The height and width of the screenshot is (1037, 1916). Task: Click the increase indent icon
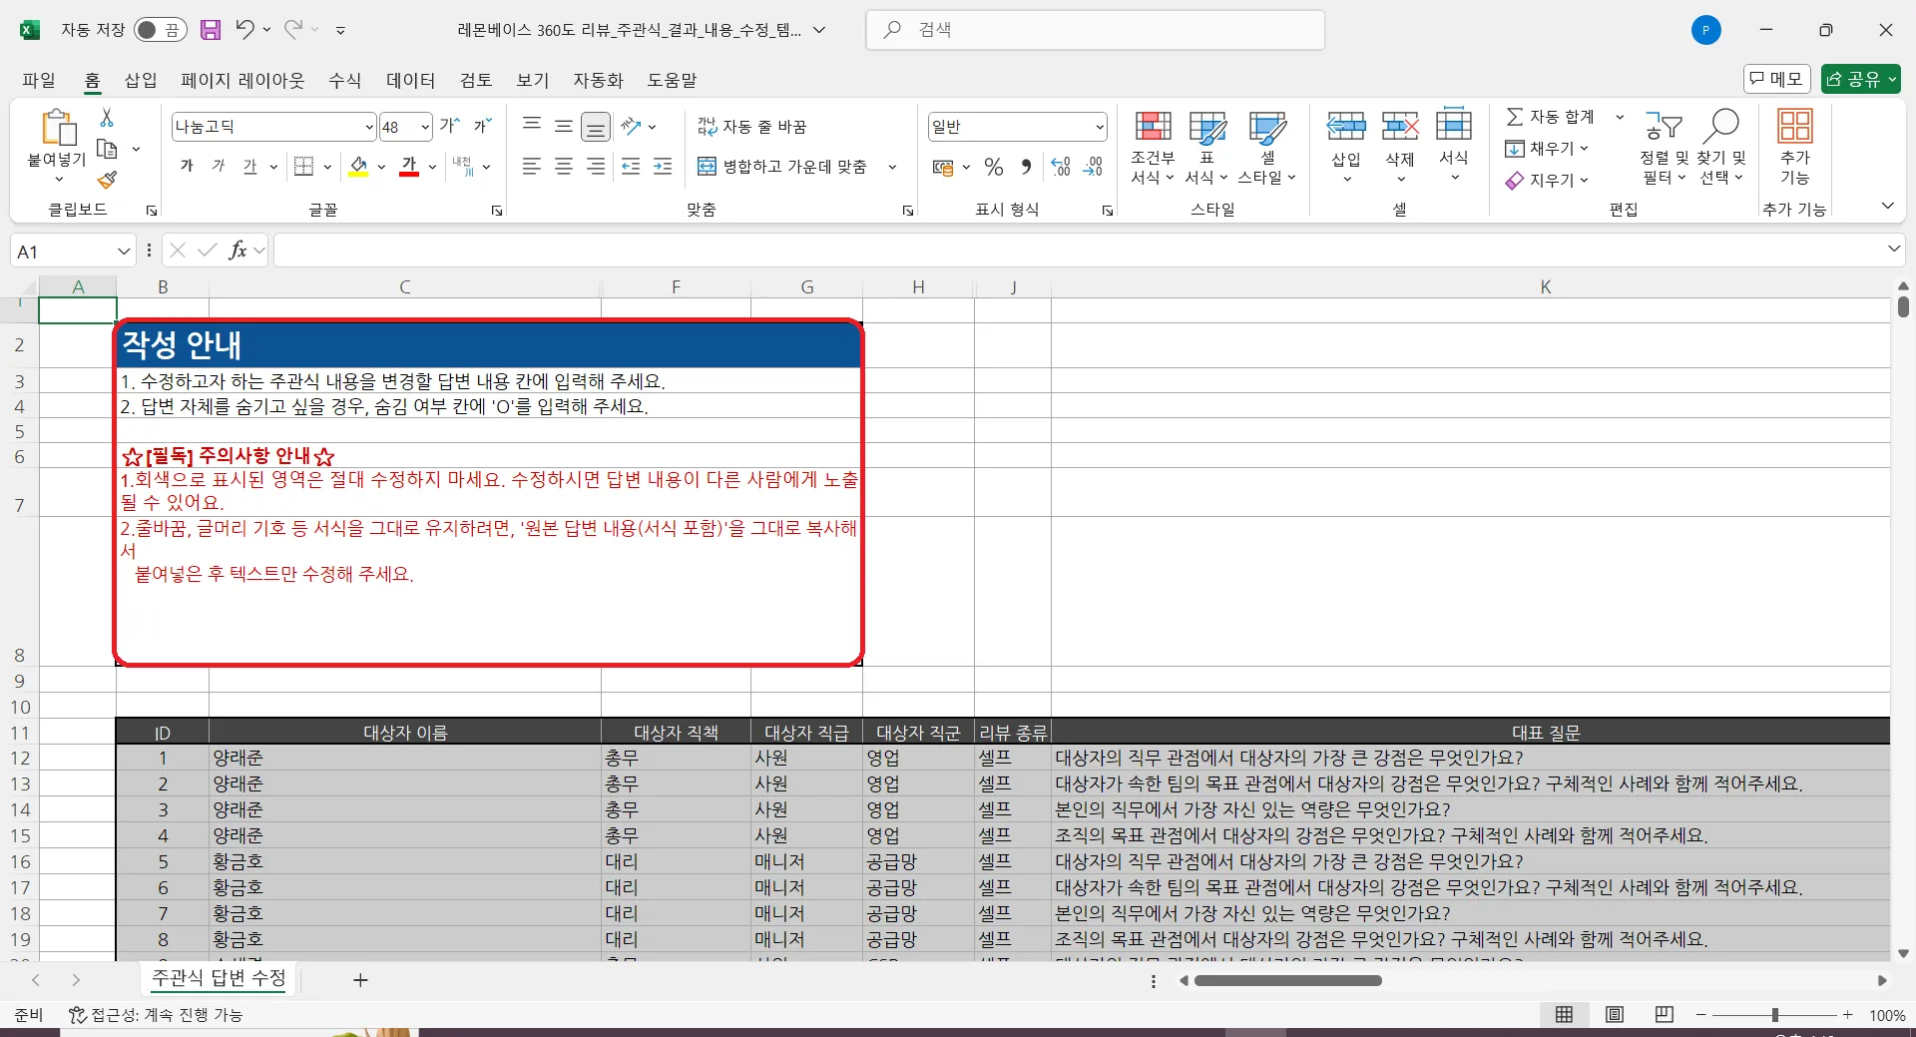[x=663, y=166]
